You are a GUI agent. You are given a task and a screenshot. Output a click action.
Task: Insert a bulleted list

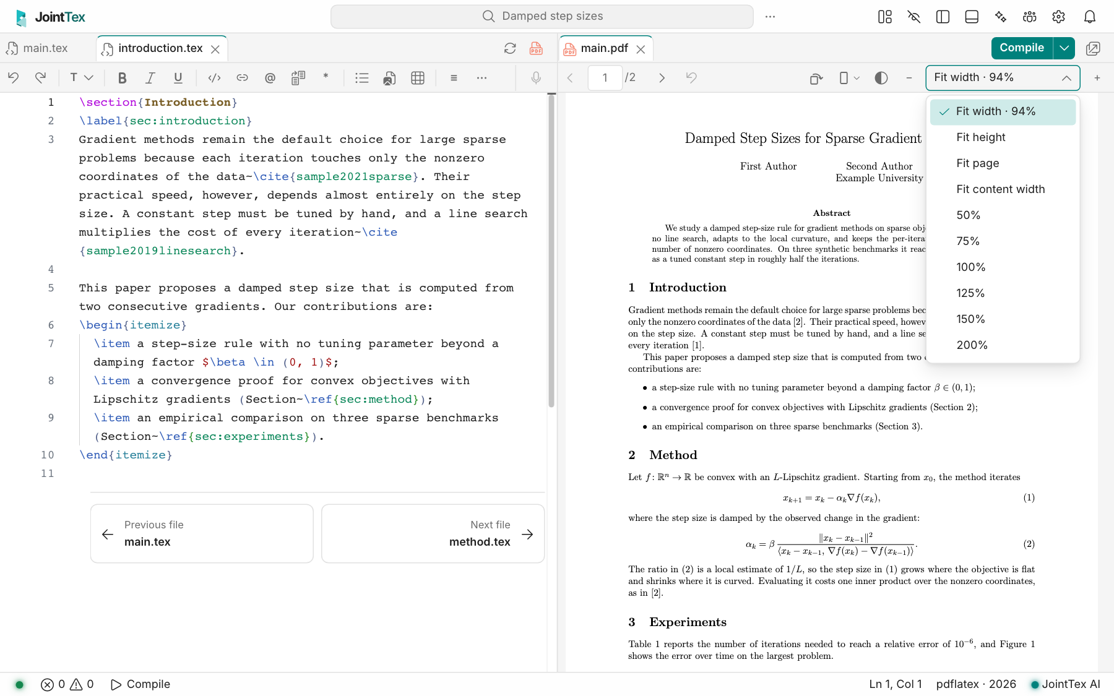click(x=362, y=77)
